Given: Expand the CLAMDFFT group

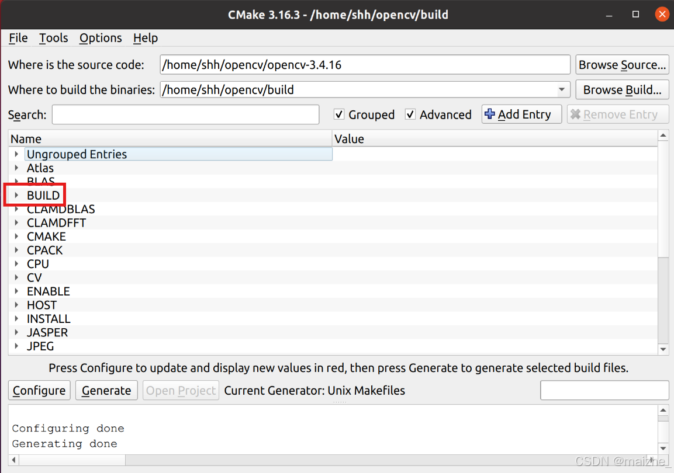Looking at the screenshot, I should pyautogui.click(x=16, y=222).
